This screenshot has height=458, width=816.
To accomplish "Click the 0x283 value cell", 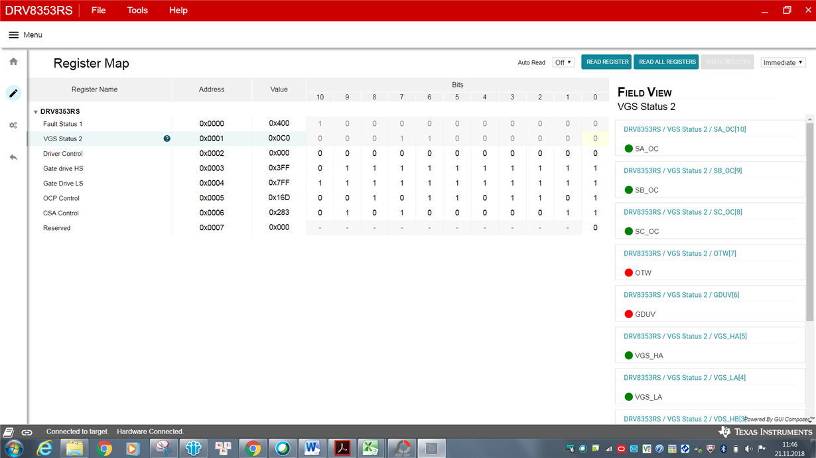I will click(279, 213).
